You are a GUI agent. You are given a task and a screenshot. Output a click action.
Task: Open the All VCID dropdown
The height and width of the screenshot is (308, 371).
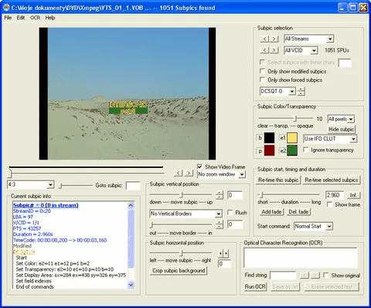pyautogui.click(x=314, y=50)
